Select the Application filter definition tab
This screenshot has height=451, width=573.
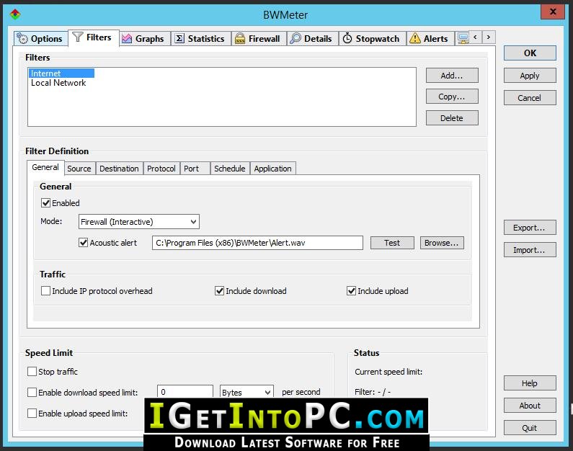click(x=273, y=169)
